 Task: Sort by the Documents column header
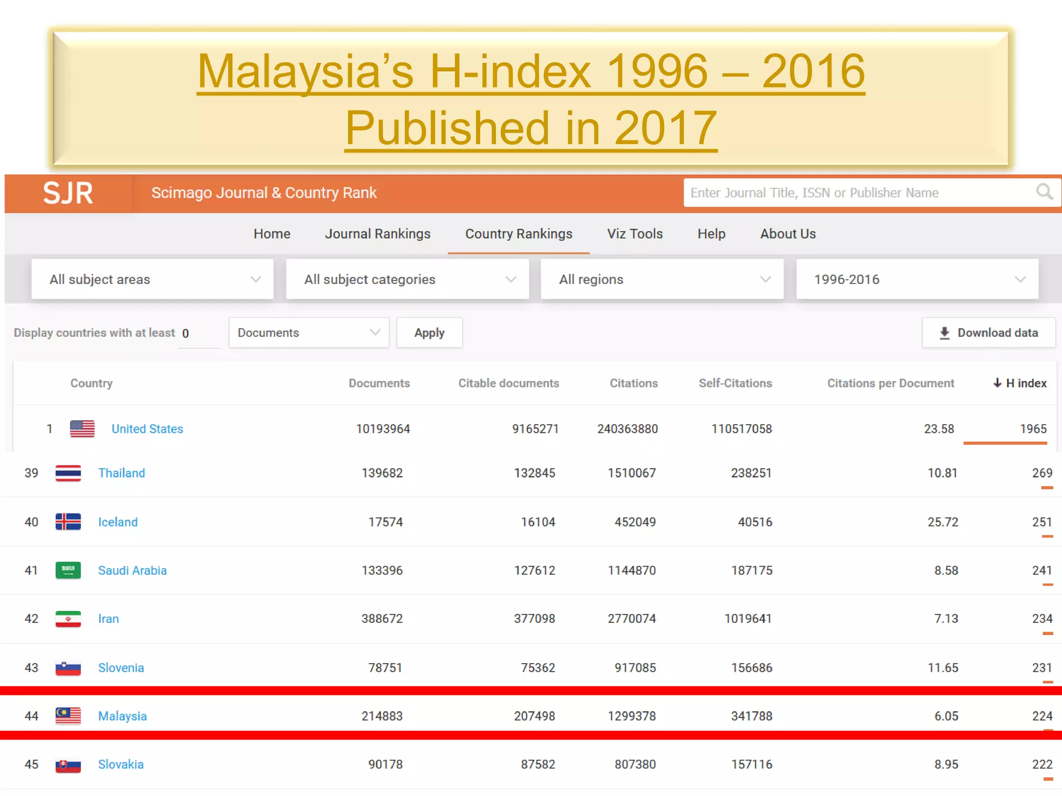tap(379, 383)
